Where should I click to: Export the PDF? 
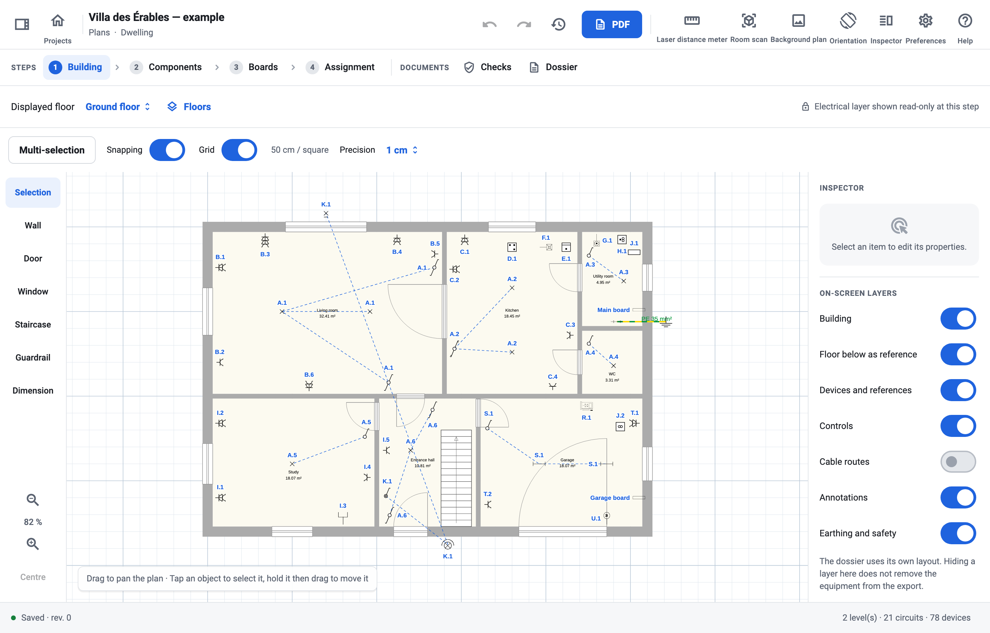click(611, 24)
